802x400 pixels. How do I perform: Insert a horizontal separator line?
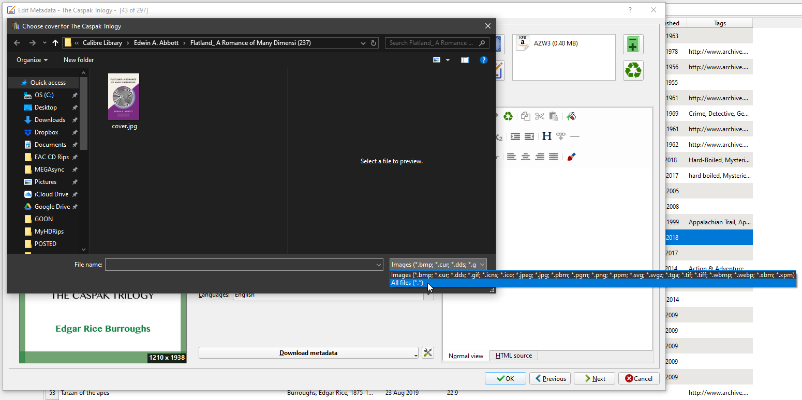click(x=575, y=136)
